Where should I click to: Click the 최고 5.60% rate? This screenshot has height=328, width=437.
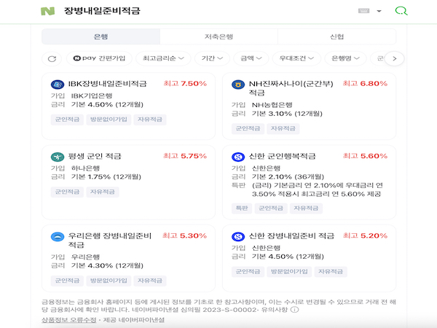[x=365, y=156]
